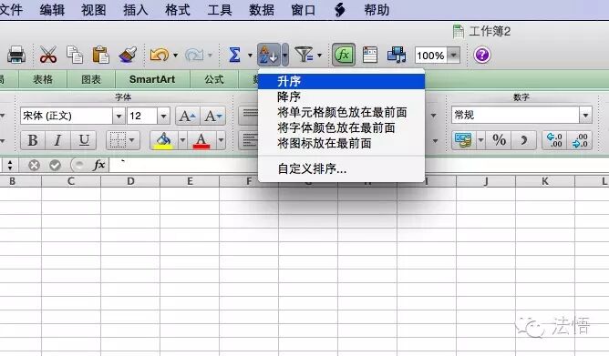
Task: Click the Paste clipboard icon
Action: click(x=100, y=55)
